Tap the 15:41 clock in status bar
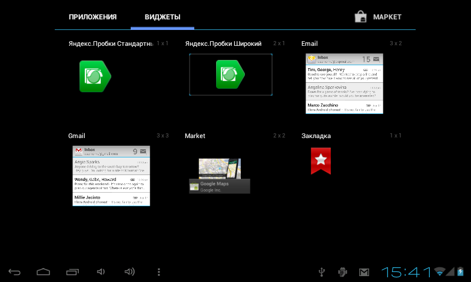 406,271
